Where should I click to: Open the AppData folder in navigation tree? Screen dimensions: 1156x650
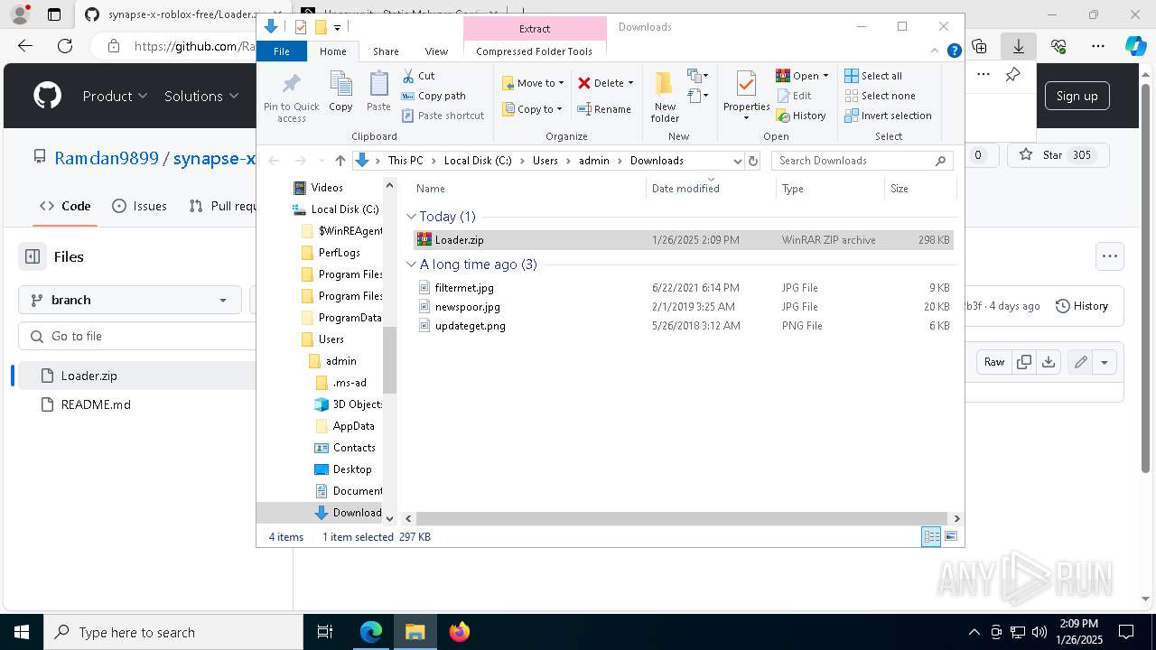tap(353, 426)
